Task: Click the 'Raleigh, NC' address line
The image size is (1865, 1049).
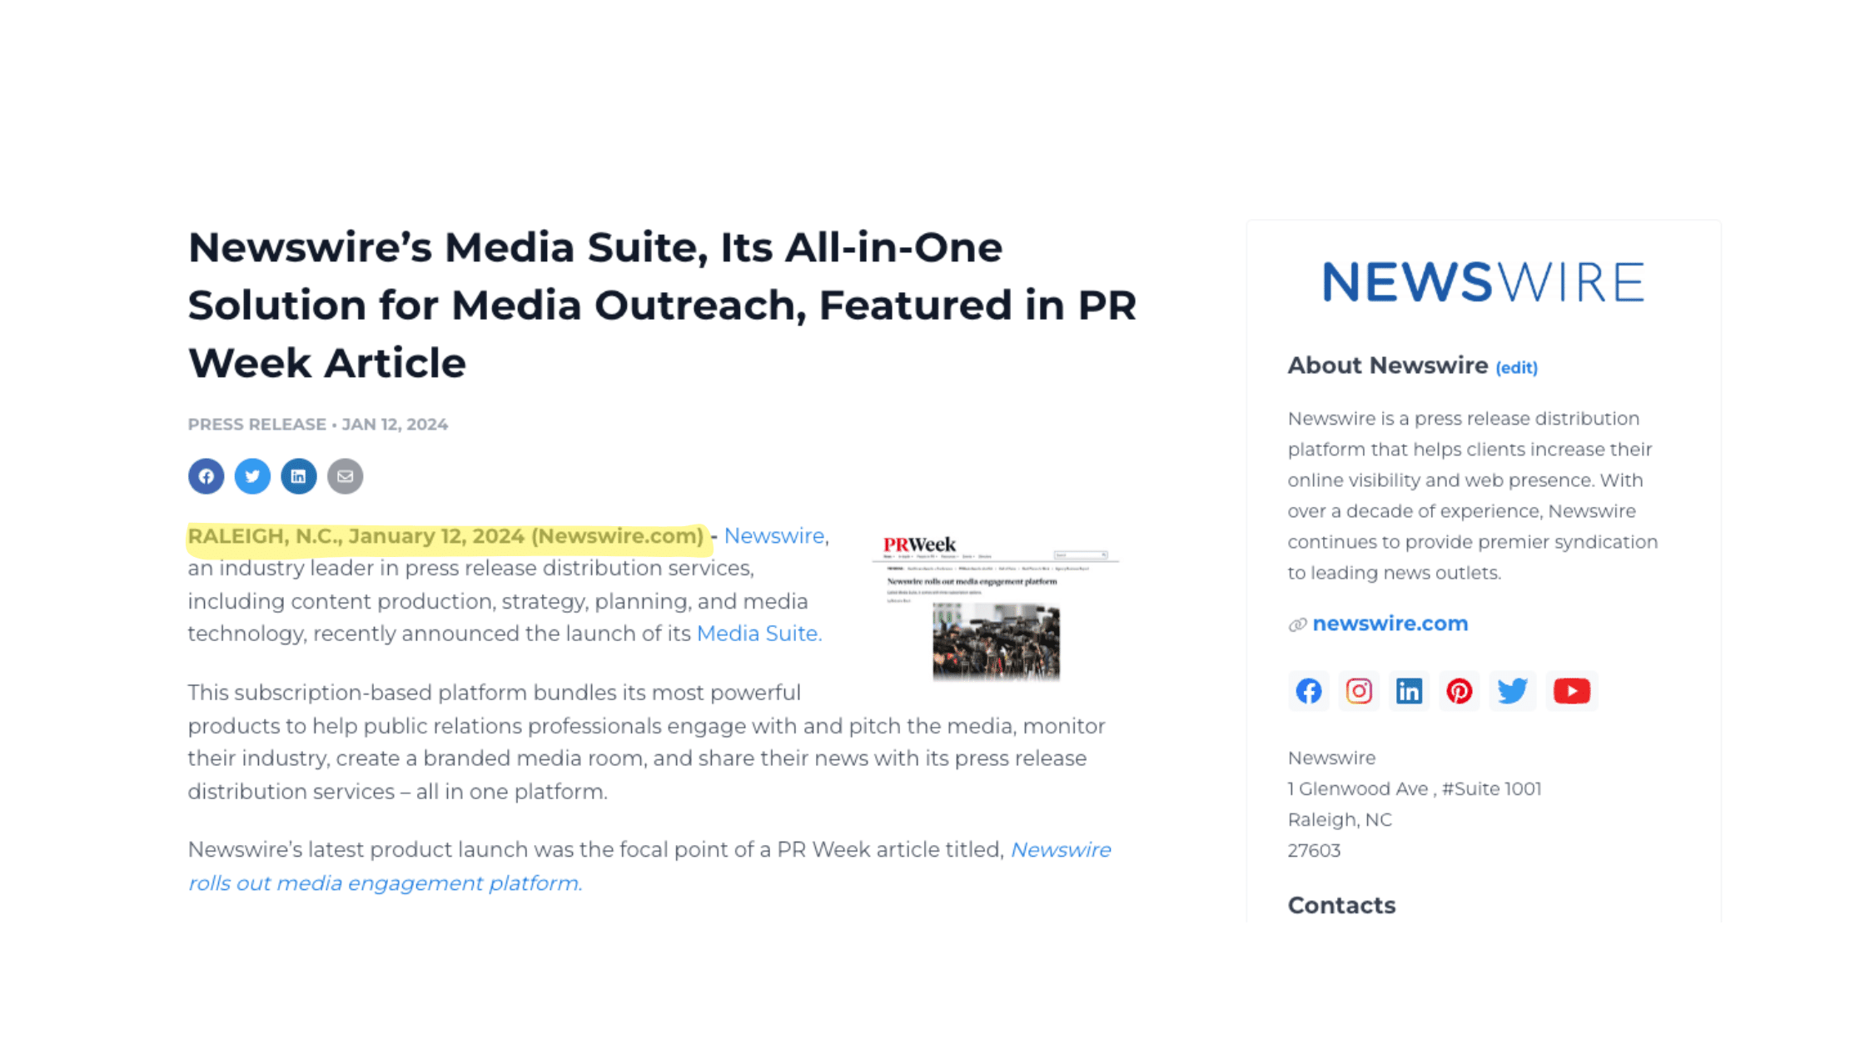Action: coord(1340,820)
